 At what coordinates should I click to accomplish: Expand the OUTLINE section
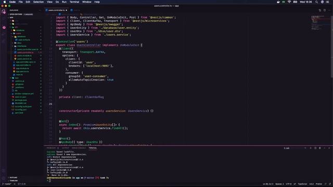click(x=14, y=178)
